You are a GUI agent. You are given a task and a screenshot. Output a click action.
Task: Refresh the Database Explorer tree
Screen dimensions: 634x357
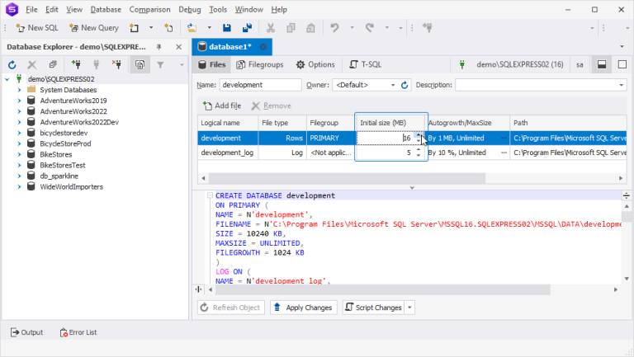click(x=13, y=64)
